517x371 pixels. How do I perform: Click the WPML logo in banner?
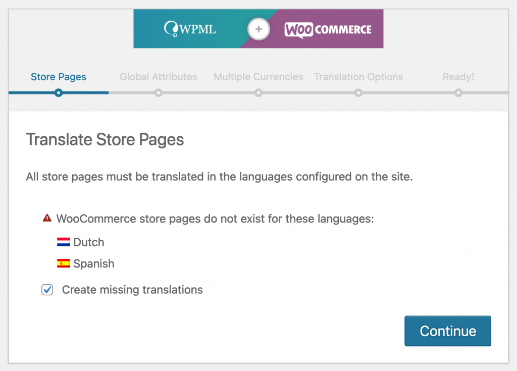(x=190, y=29)
